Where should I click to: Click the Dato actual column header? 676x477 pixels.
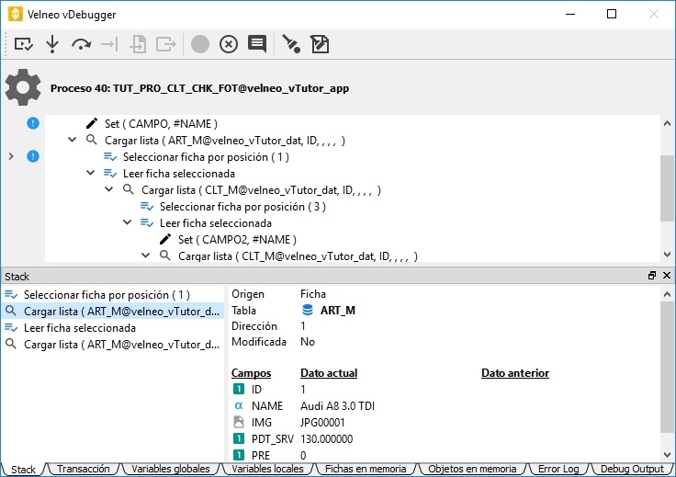(328, 373)
